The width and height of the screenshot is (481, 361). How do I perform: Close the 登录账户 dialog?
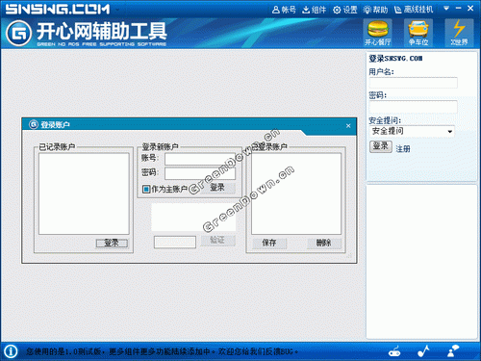(x=348, y=126)
